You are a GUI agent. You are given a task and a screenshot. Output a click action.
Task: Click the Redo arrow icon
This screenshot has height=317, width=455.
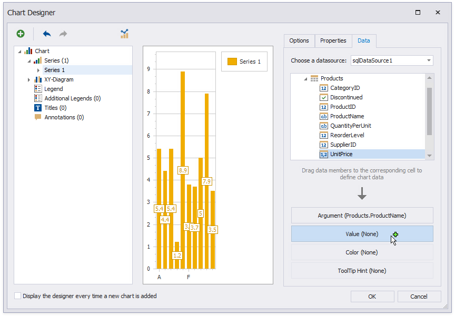62,34
